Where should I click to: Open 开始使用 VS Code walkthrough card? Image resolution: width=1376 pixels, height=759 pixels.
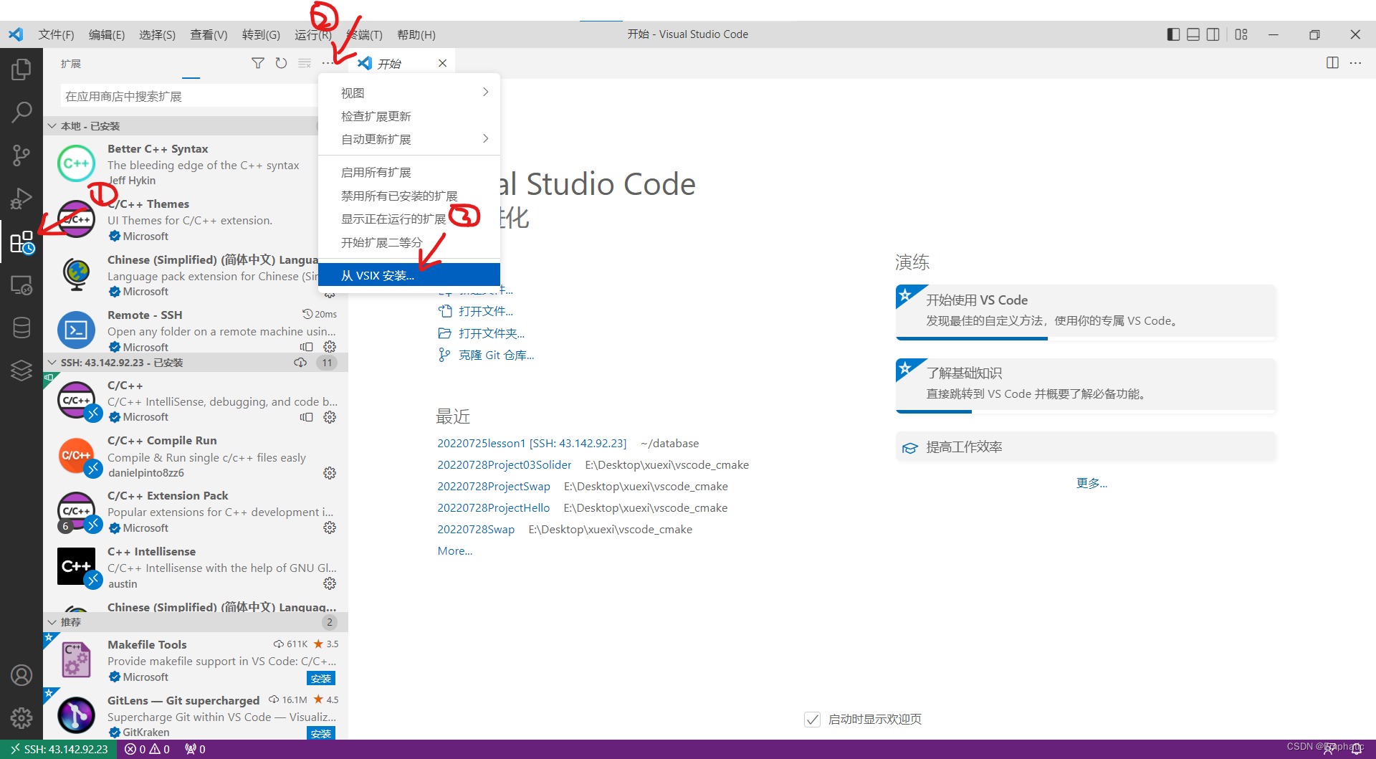click(x=1086, y=311)
